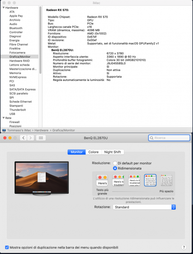Screen dimensions: 193x254
Task: Select Apple Pay in the sidebar
Action: tap(16, 16)
